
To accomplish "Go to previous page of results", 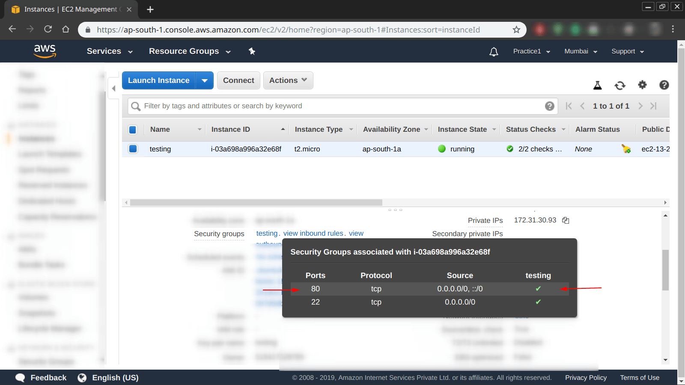I will click(582, 106).
